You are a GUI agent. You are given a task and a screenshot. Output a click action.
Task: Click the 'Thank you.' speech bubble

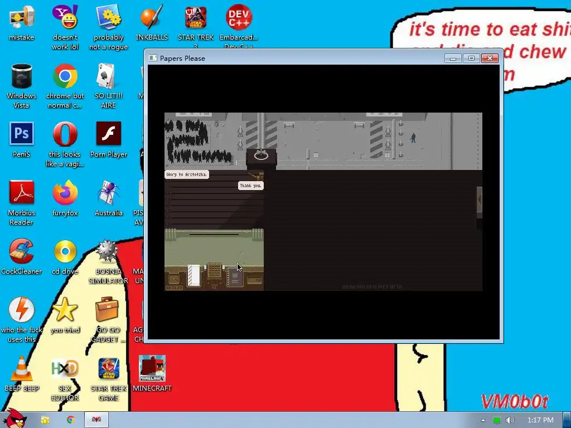pos(250,186)
